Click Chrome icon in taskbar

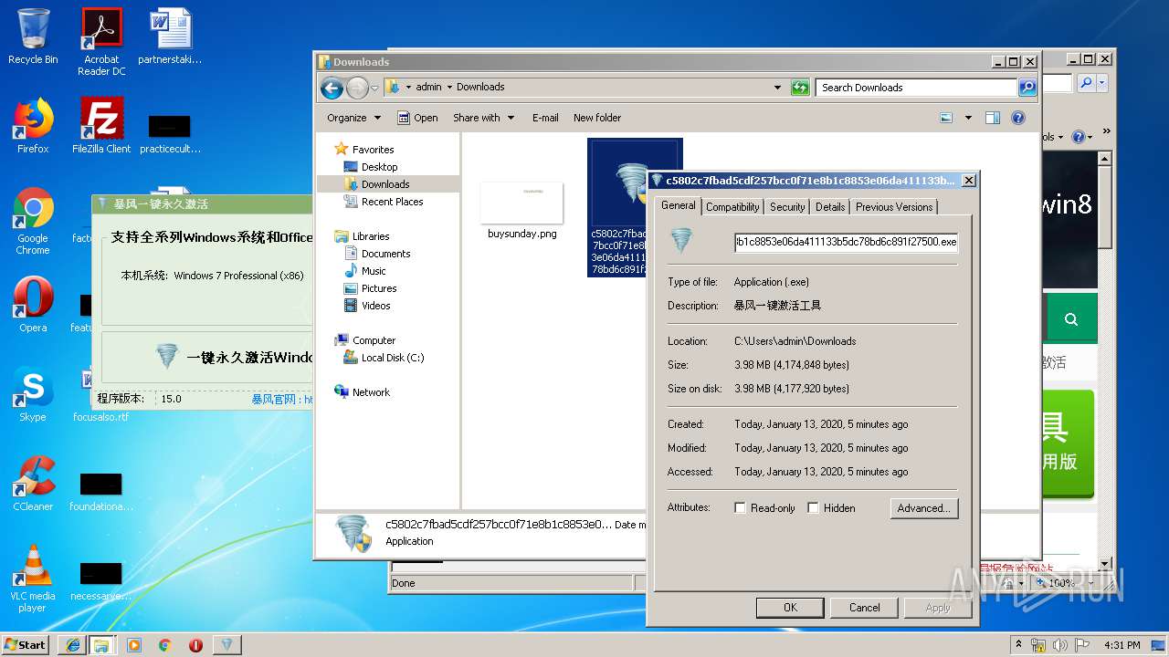(164, 645)
